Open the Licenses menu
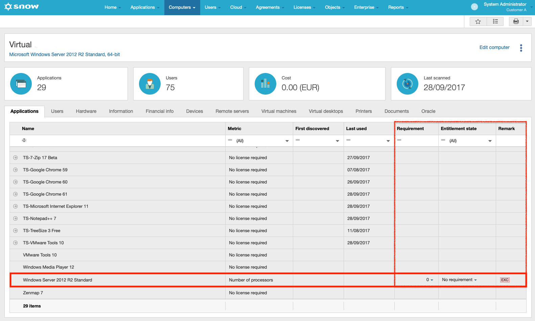Viewport: 535px width, 321px height. click(304, 7)
